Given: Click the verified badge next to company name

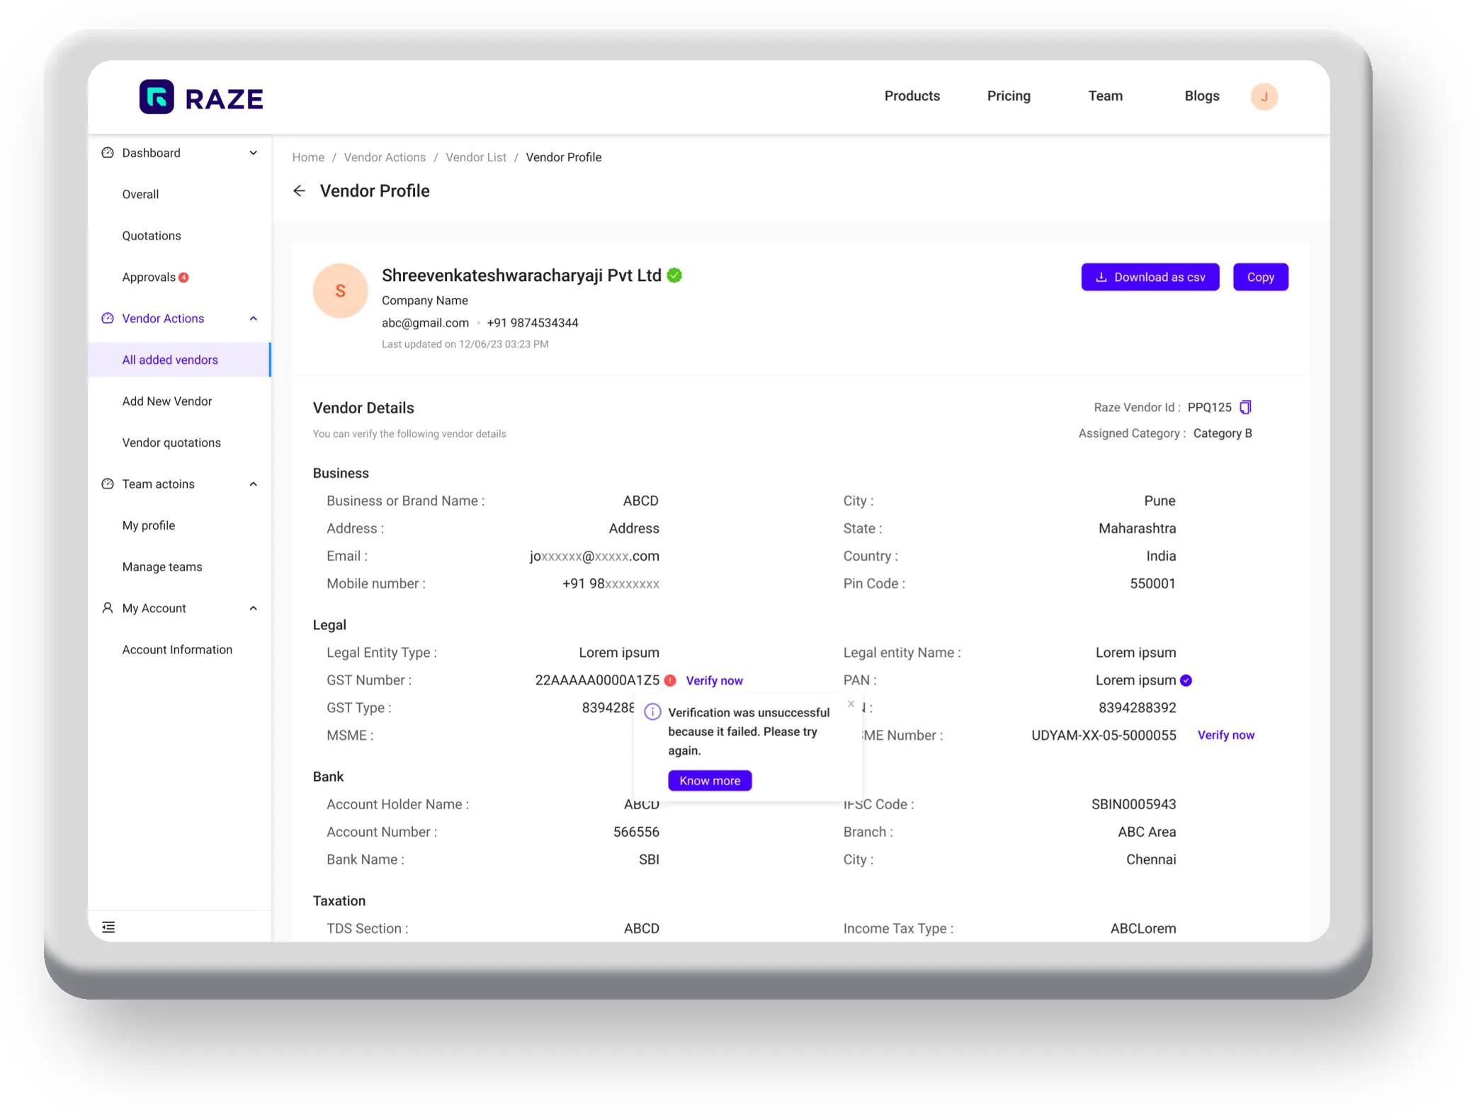Looking at the screenshot, I should (x=674, y=275).
